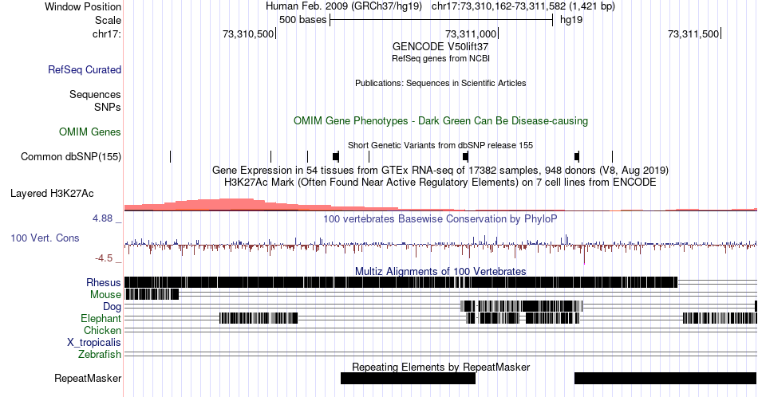The height and width of the screenshot is (397, 758).
Task: Click the rightmost dbSNP variant tick
Action: [x=613, y=156]
